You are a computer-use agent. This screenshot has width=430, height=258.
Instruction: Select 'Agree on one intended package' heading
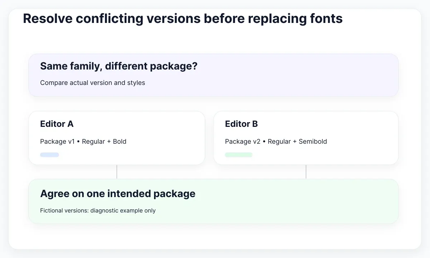pyautogui.click(x=118, y=194)
